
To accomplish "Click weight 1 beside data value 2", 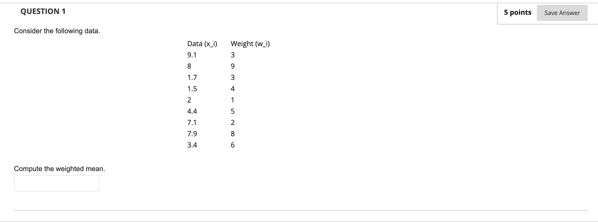I will [233, 100].
